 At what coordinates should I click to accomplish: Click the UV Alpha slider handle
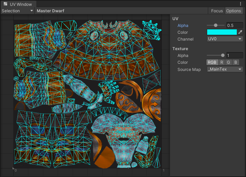click(216, 25)
